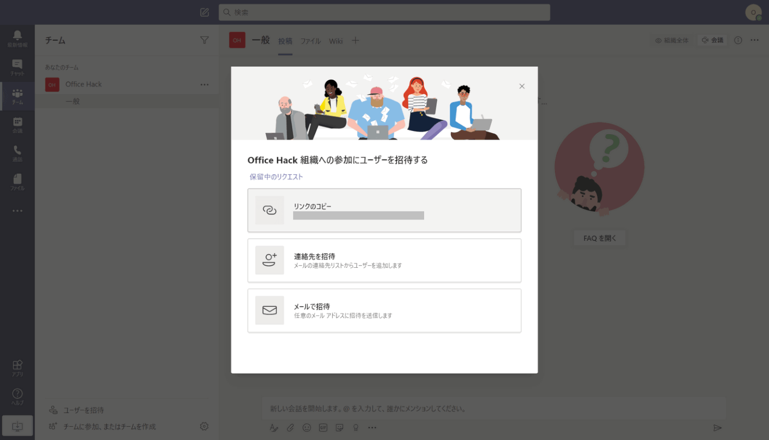The width and height of the screenshot is (769, 440).
Task: Open channel more options ellipsis
Action: pos(755,40)
